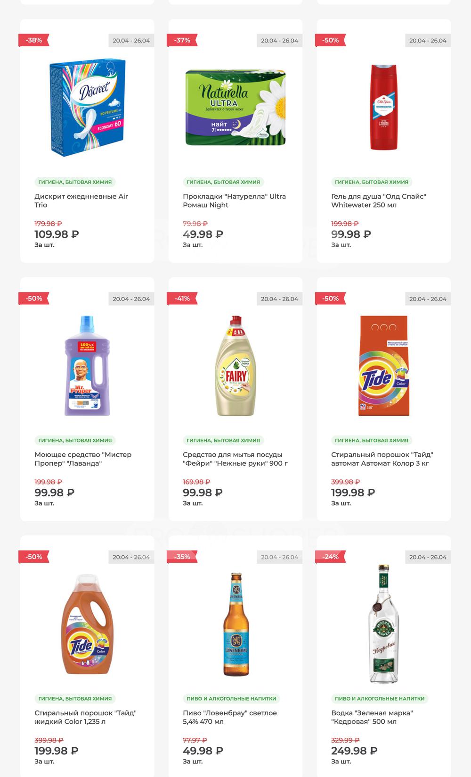
Task: Click the Discreet Air Trio product image
Action: point(87,108)
